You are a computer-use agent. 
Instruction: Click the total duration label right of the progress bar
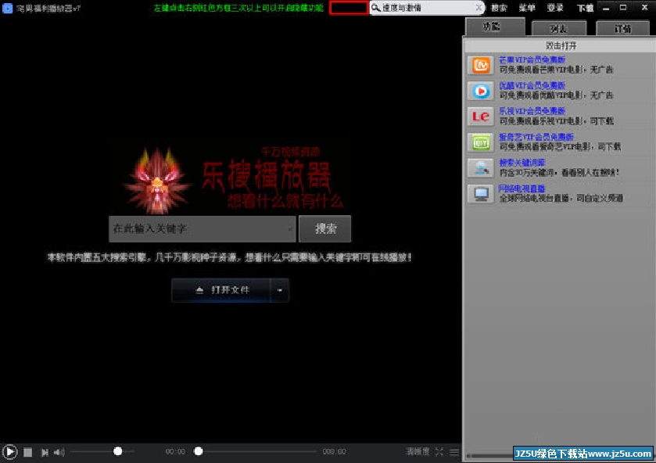click(x=335, y=452)
